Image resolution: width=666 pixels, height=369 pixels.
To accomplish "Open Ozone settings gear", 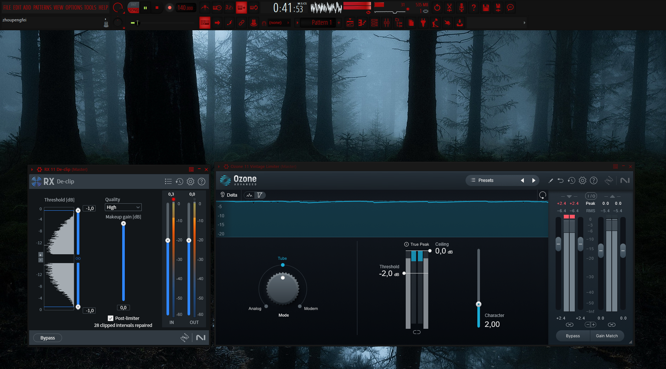I will point(583,180).
